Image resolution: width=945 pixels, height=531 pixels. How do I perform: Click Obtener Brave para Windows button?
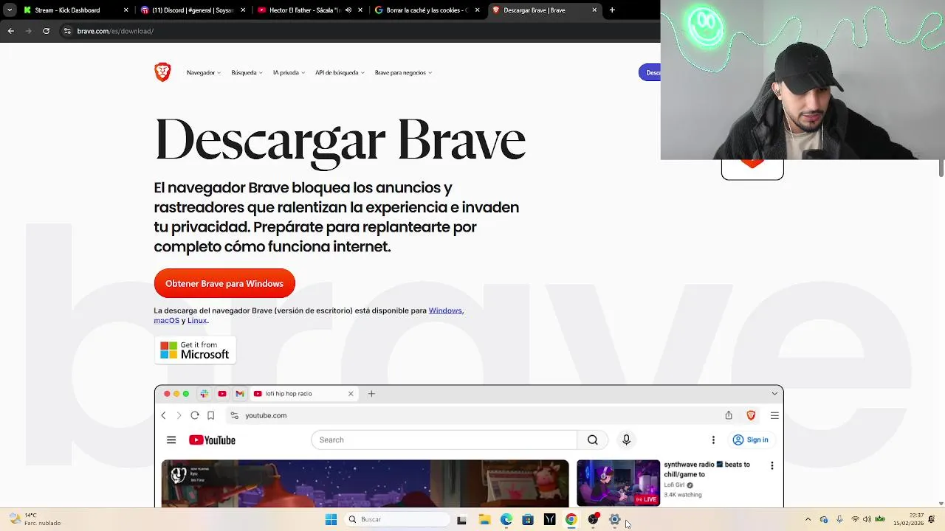(x=224, y=283)
